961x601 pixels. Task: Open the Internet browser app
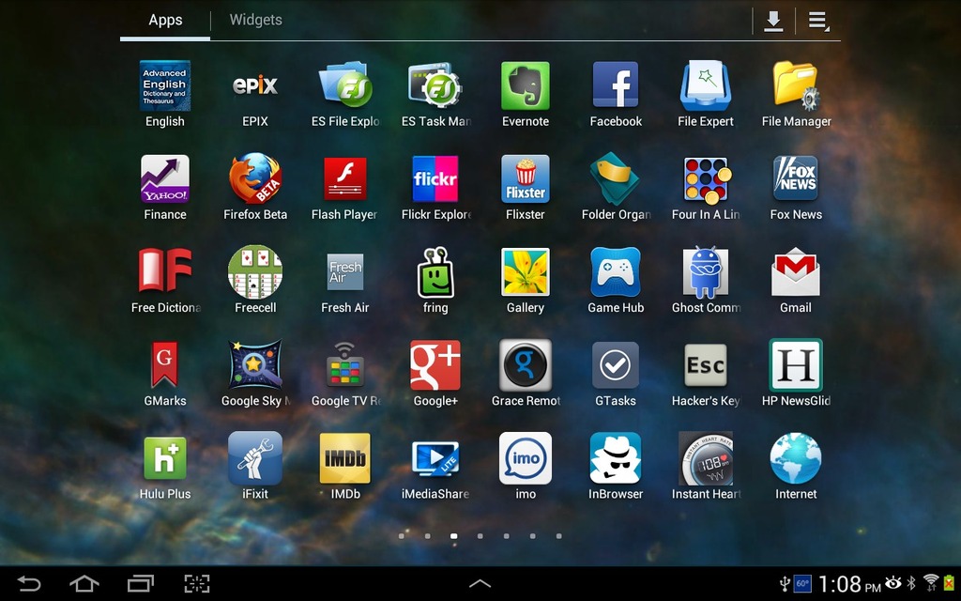click(x=796, y=458)
